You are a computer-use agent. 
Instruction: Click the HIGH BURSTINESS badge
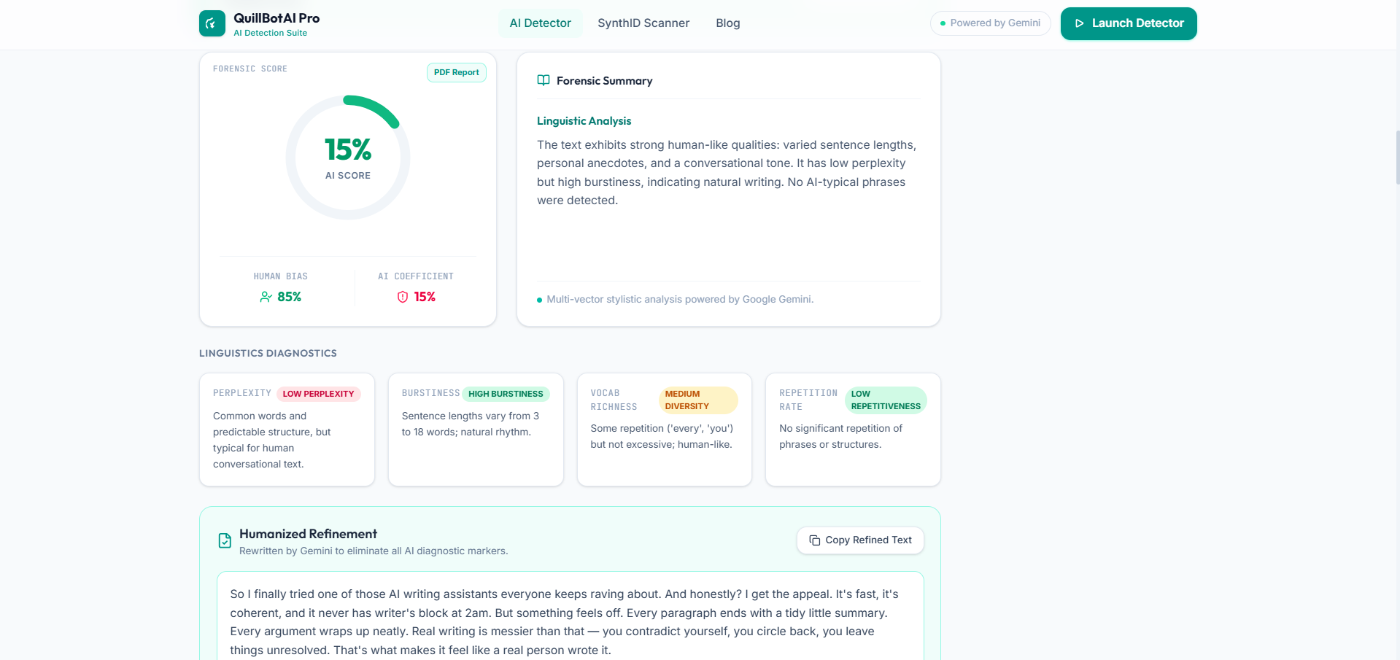(x=506, y=394)
